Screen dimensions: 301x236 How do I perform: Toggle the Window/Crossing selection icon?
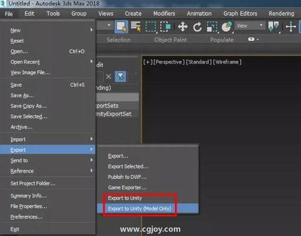click(x=165, y=27)
